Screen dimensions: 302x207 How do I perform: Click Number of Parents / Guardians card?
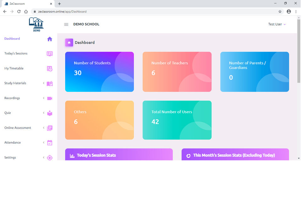pos(254,72)
